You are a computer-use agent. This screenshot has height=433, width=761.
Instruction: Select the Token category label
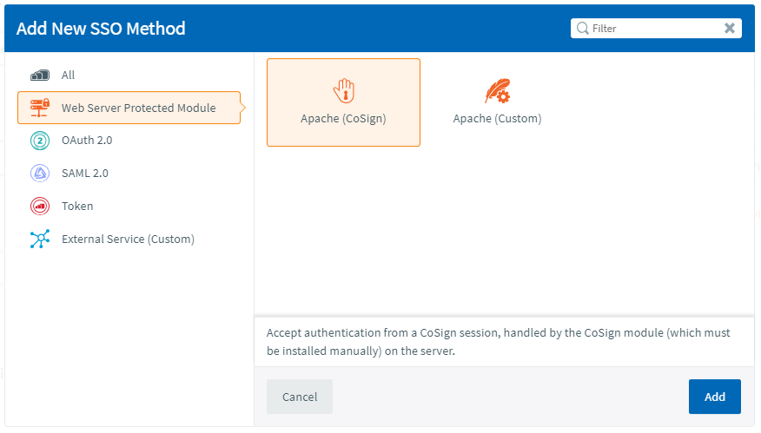pyautogui.click(x=77, y=207)
